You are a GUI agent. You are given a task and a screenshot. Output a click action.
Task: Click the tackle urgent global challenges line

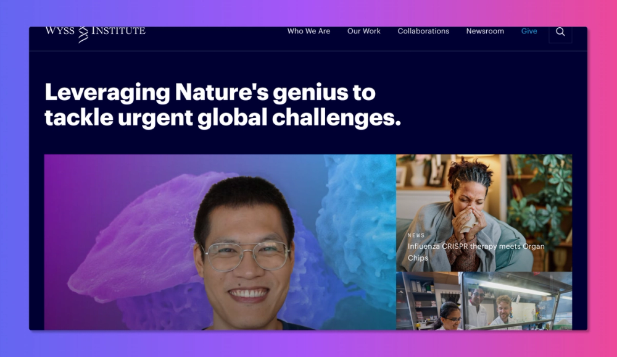pos(222,118)
